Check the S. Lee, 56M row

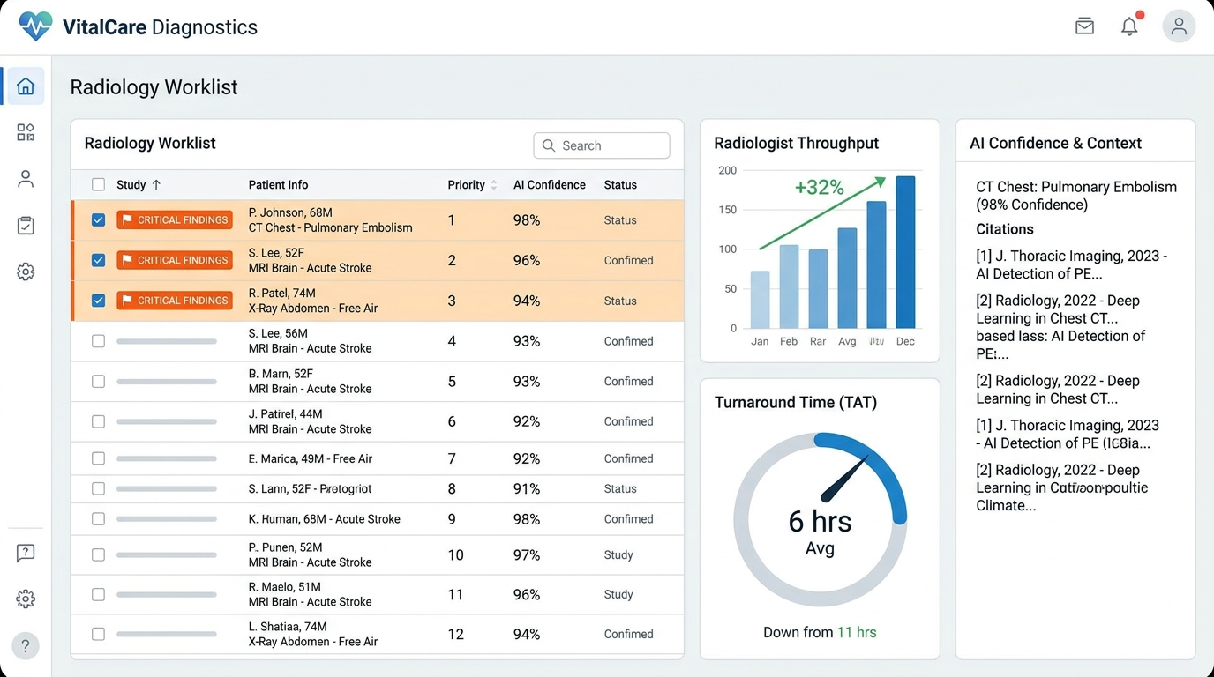(98, 341)
